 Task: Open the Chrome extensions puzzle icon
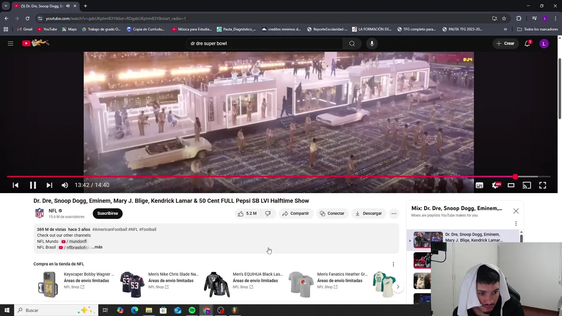coord(519,18)
